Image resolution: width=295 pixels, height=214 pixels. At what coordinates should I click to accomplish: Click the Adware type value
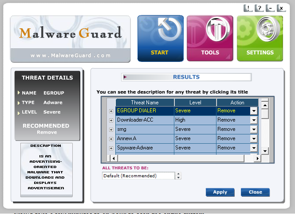coord(53,103)
